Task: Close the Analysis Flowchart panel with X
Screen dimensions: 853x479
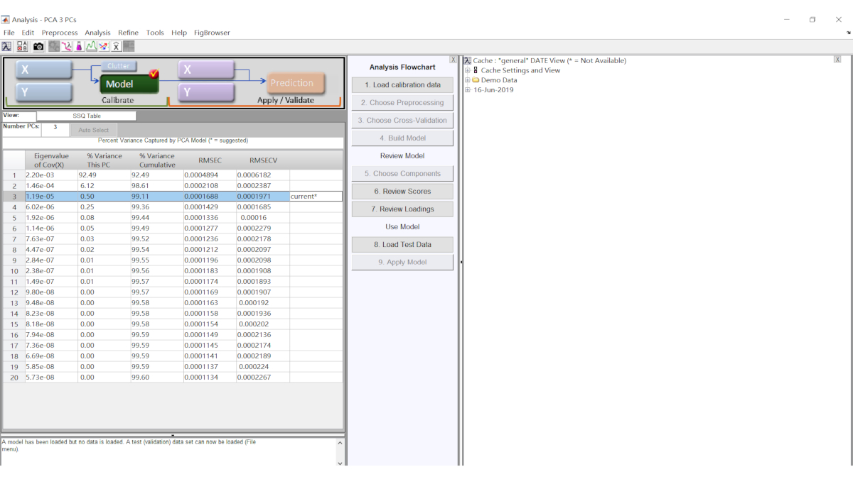Action: point(453,60)
